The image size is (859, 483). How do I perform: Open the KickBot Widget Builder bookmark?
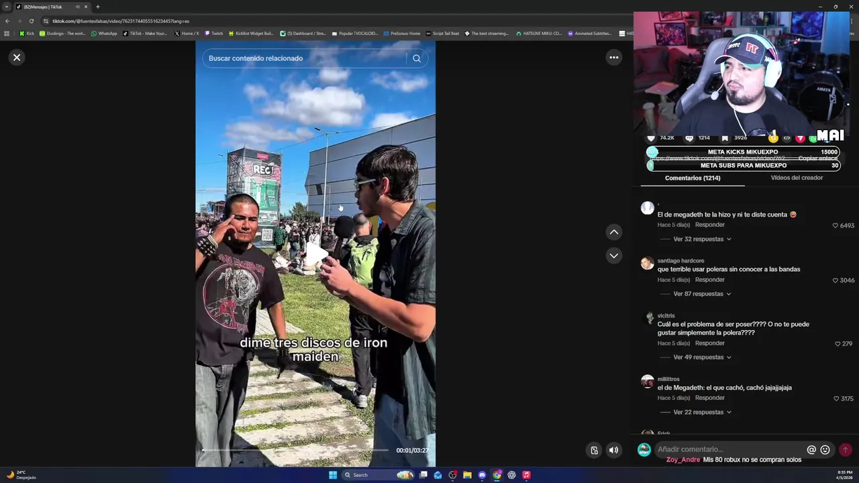point(251,34)
